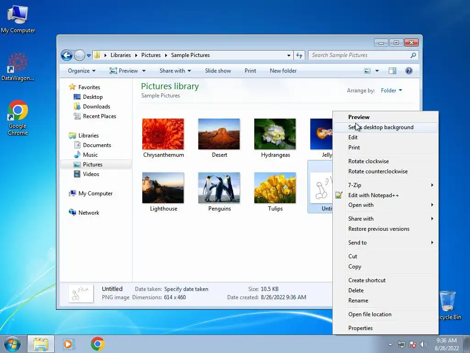Open the DataWagon desktop shortcut
Viewport: 470px width, 353px height.
(x=18, y=67)
